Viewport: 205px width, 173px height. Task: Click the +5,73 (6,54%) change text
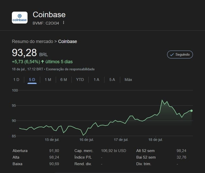click(x=26, y=62)
